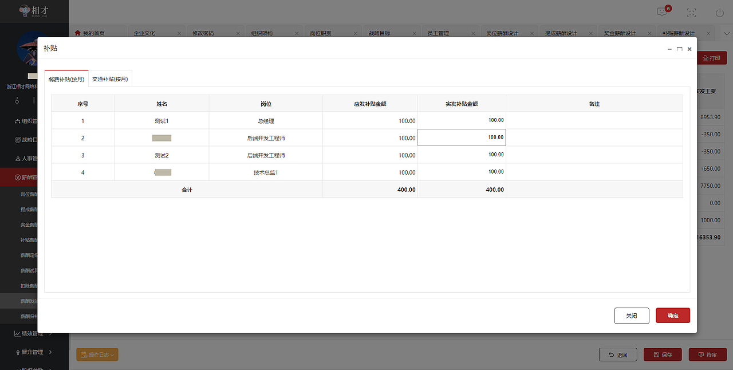Edit 实发补贴金额 for 测试1 row
This screenshot has height=370, width=733.
click(462, 120)
